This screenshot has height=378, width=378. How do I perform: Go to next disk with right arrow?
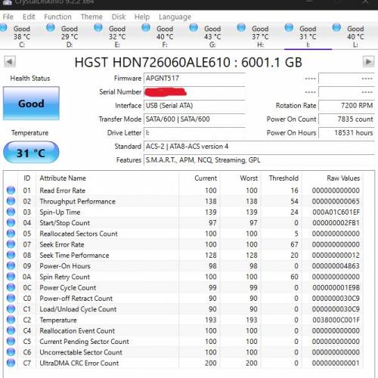coord(368,61)
